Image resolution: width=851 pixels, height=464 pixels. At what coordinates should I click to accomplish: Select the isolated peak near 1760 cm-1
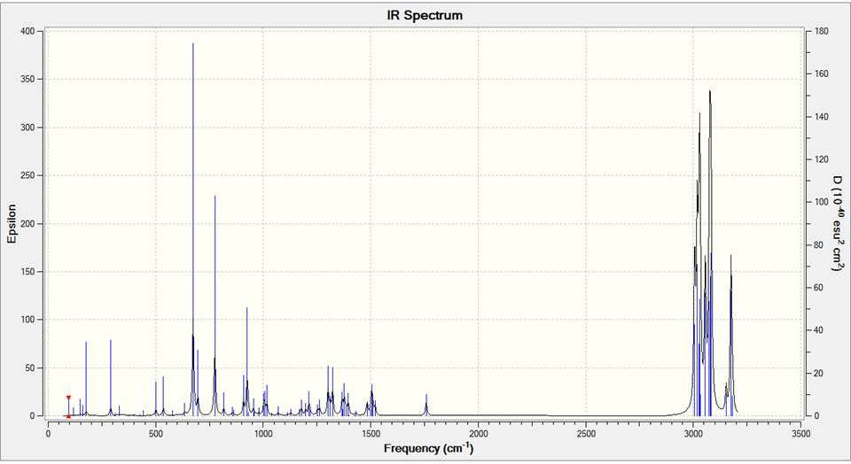pyautogui.click(x=426, y=405)
